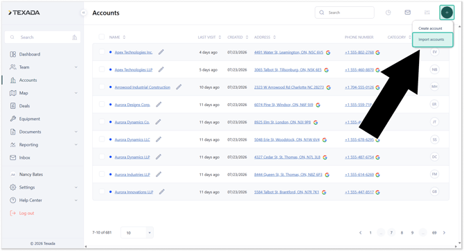464x251 pixels.
Task: Click Google icon beside the 8925 Elm St address
Action: tap(315, 123)
